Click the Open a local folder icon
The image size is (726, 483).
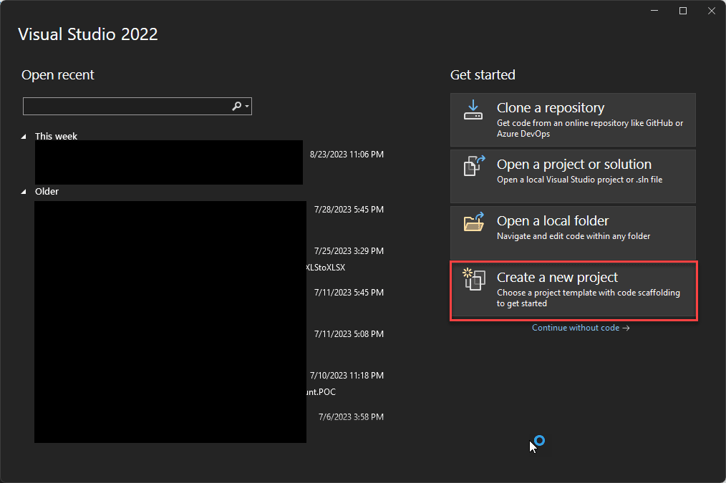[474, 223]
